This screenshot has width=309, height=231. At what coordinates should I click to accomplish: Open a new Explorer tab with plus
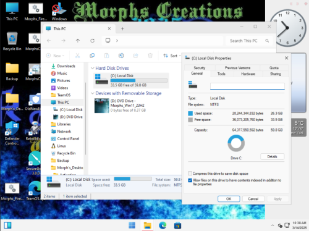(x=122, y=28)
